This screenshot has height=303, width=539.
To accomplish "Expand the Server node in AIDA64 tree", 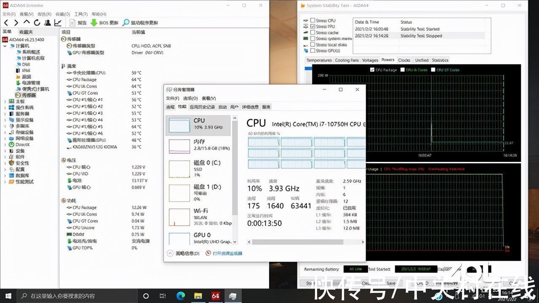I will tap(5, 114).
